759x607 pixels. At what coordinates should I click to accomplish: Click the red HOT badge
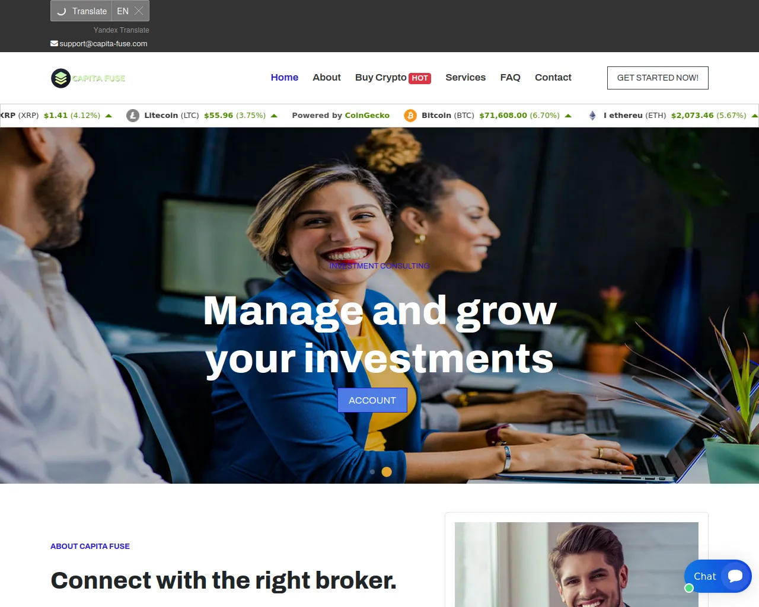click(x=420, y=78)
